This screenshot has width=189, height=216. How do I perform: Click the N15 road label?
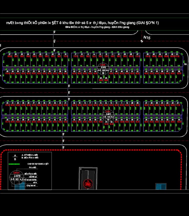(147, 38)
